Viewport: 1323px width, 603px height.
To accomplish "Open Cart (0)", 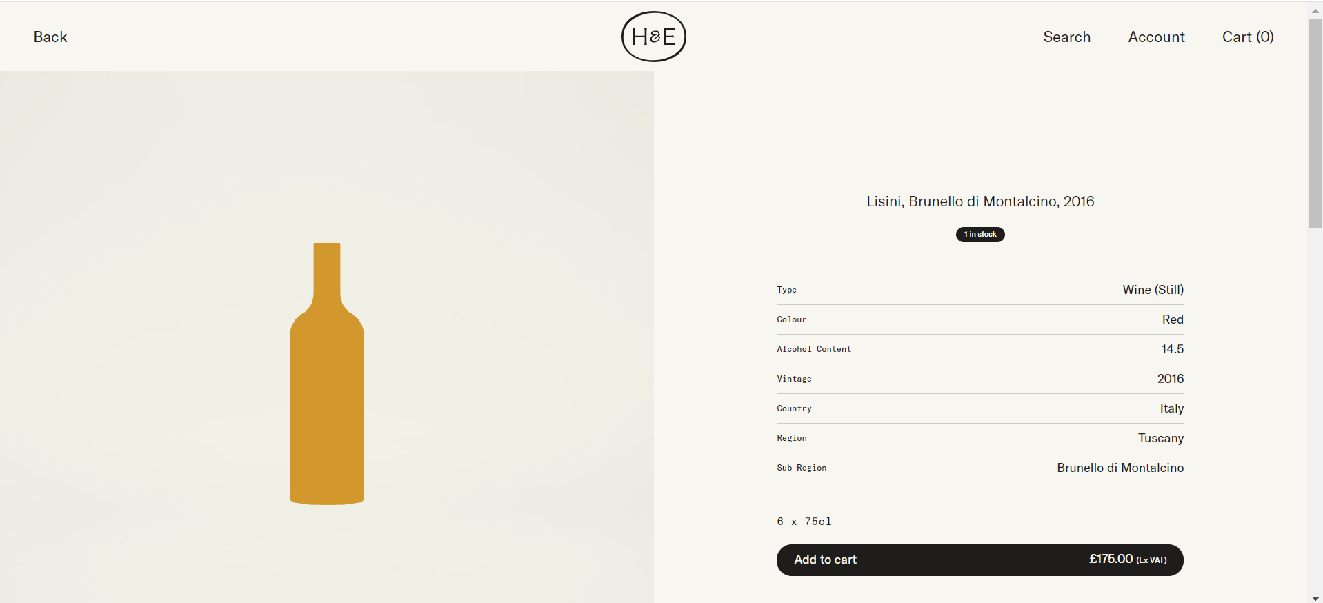I will [x=1248, y=37].
